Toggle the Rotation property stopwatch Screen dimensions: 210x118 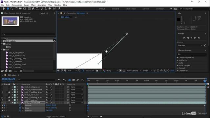(x=20, y=111)
